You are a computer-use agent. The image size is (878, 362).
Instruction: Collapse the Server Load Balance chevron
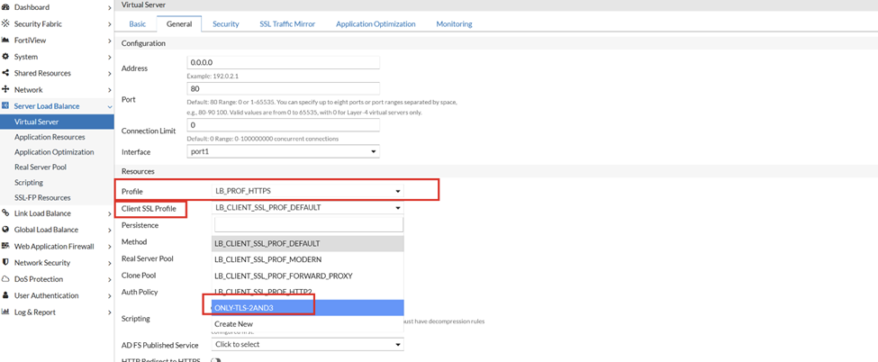109,106
